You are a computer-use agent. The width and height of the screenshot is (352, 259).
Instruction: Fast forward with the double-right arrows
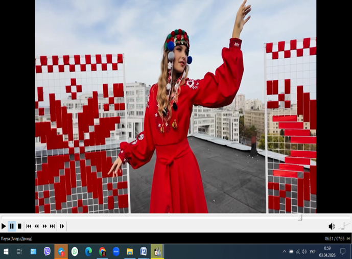[x=44, y=226]
